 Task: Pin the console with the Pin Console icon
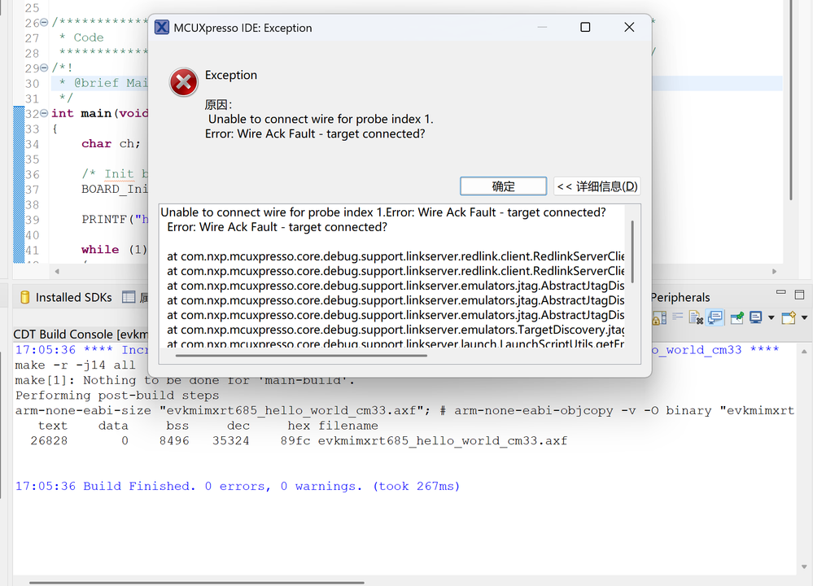737,317
